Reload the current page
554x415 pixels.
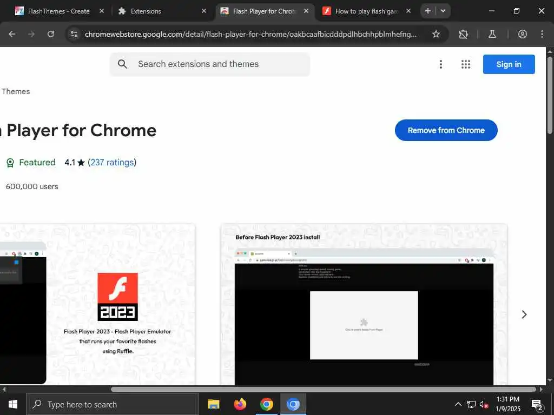[51, 34]
